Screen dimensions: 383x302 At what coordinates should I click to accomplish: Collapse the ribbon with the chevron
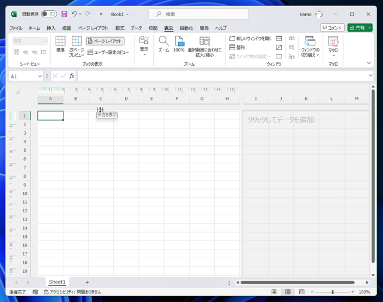coord(369,63)
